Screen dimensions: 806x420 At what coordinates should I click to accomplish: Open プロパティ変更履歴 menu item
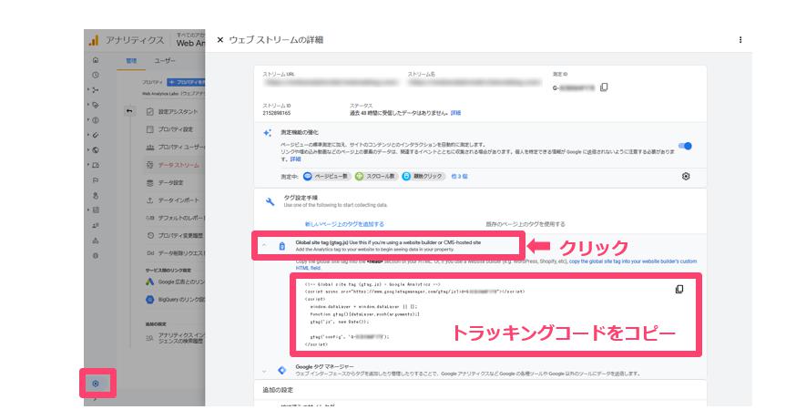175,235
